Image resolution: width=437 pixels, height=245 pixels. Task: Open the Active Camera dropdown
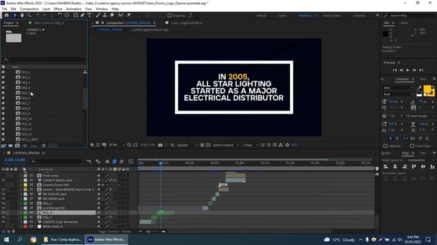(226, 145)
